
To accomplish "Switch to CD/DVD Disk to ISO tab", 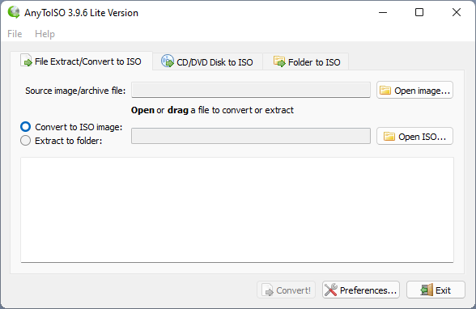I will click(x=207, y=61).
